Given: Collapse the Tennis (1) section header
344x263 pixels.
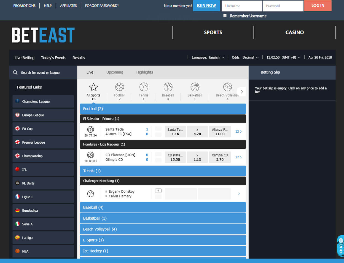Looking at the screenshot, I should click(163, 171).
